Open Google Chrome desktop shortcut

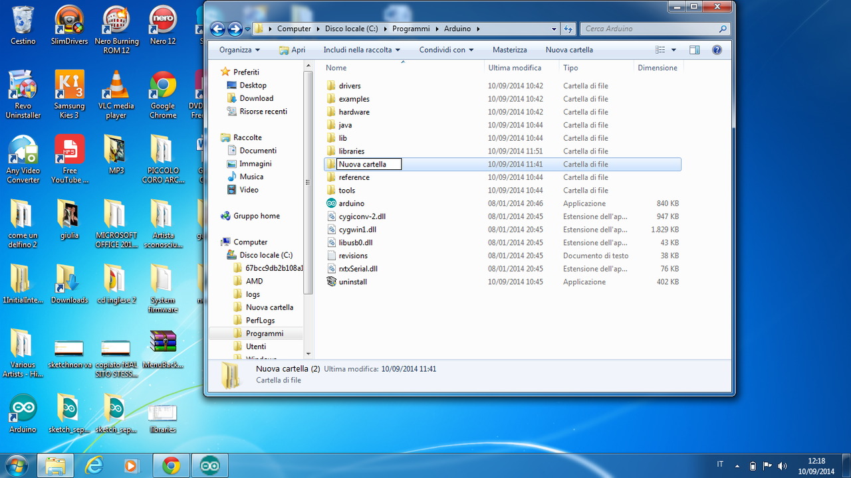(163, 94)
